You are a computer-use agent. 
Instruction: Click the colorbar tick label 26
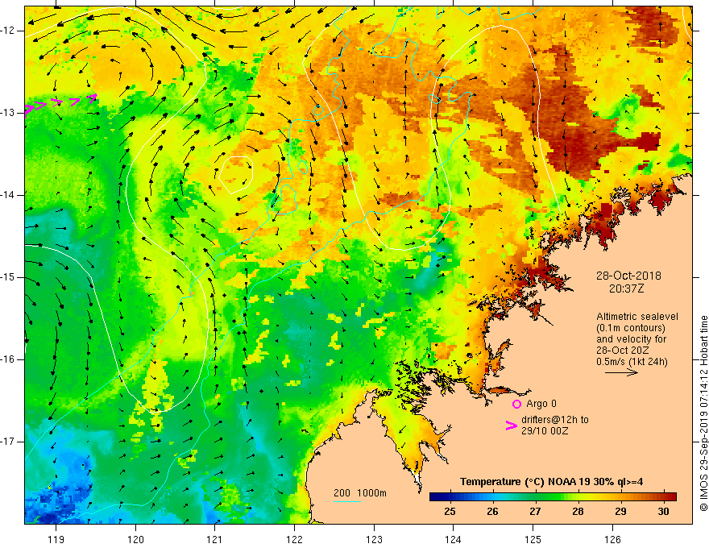492,512
